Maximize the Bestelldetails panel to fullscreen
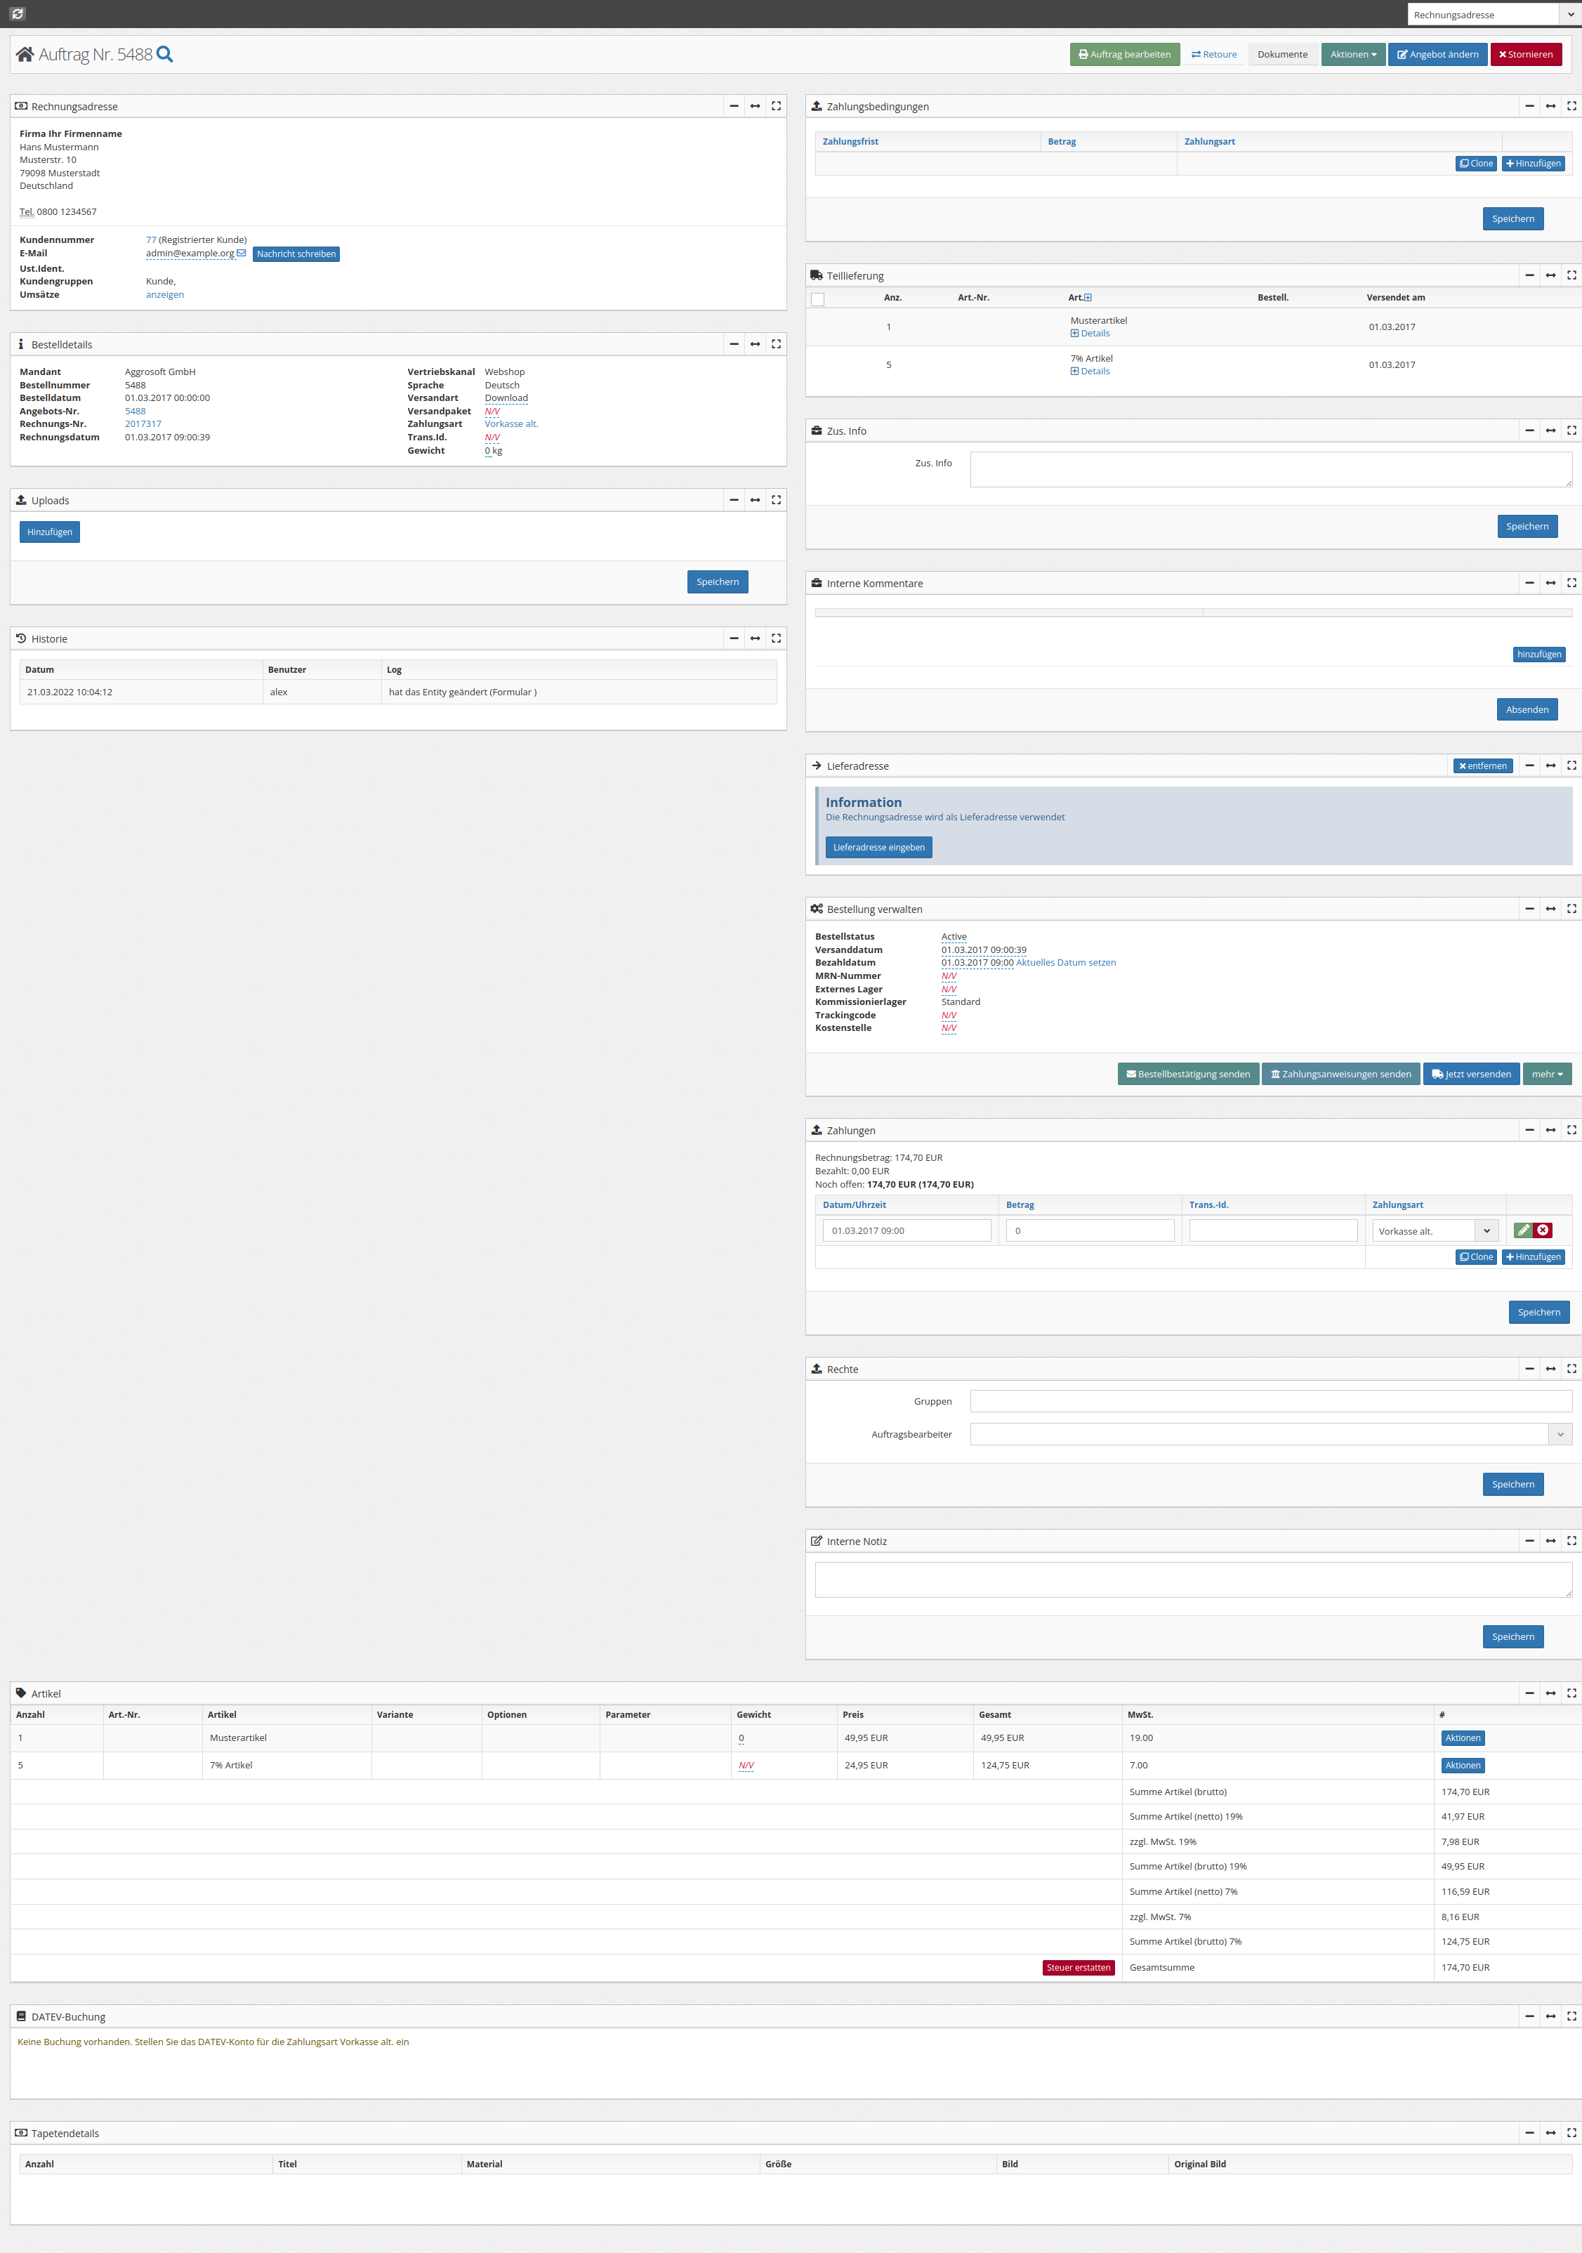The image size is (1582, 2253). [x=777, y=344]
